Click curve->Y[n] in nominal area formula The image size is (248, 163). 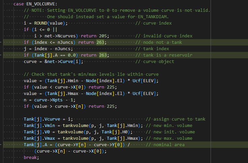(x=71, y=145)
